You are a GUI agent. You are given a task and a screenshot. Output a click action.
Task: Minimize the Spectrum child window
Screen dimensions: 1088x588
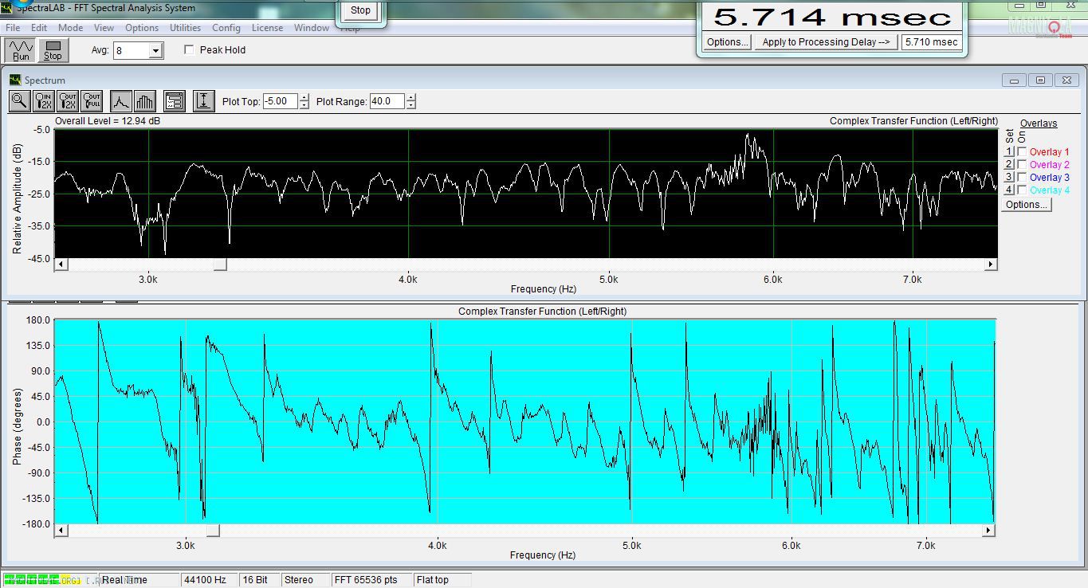(x=1015, y=80)
